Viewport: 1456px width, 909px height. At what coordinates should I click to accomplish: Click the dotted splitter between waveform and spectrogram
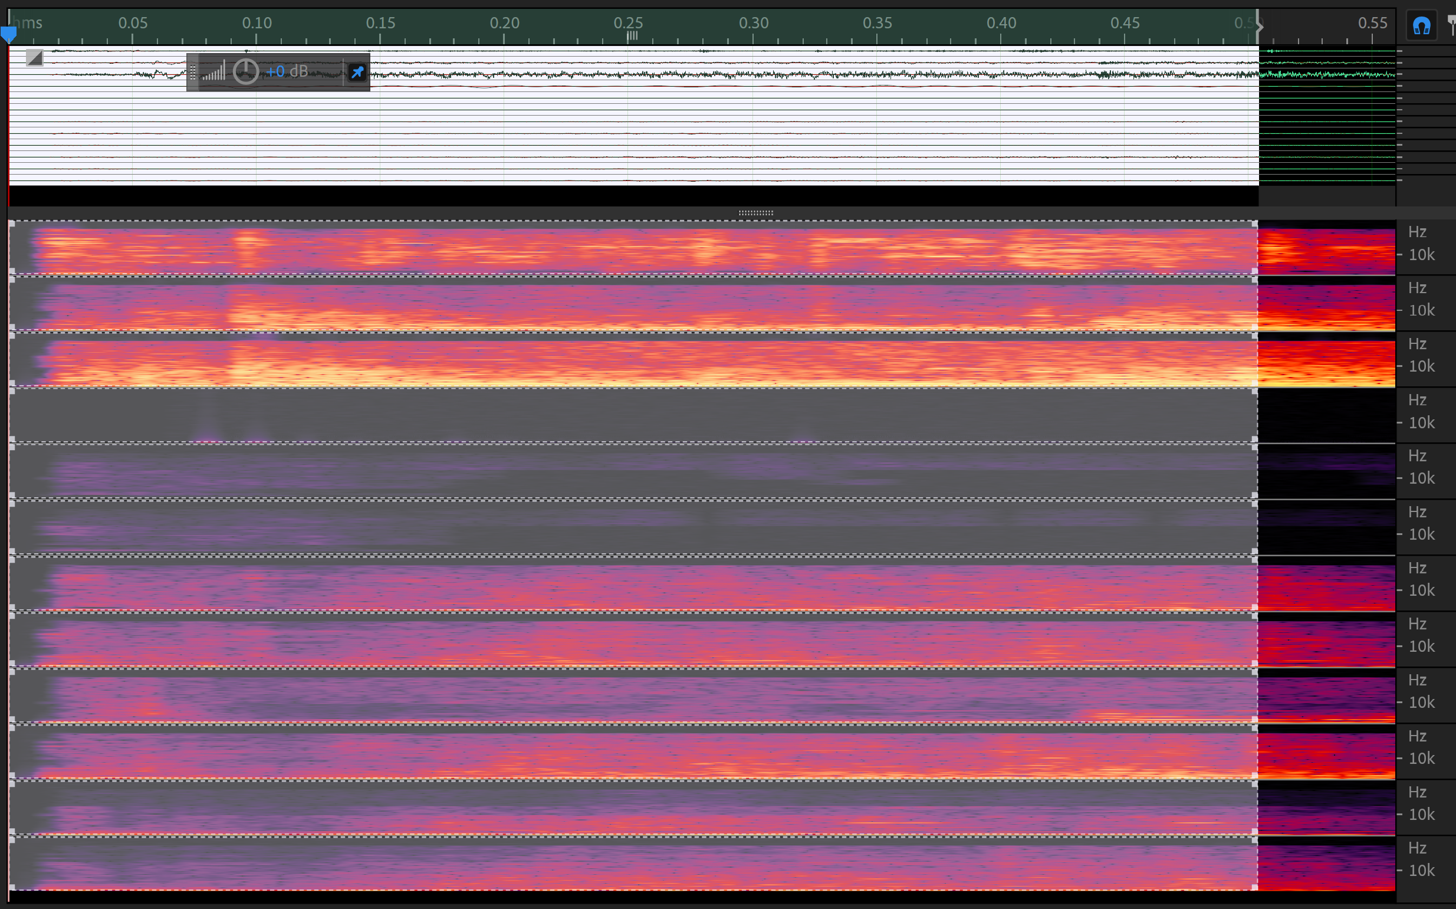tap(755, 213)
